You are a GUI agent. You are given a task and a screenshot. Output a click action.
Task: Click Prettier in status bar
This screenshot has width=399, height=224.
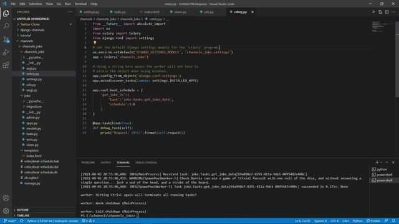(373, 221)
